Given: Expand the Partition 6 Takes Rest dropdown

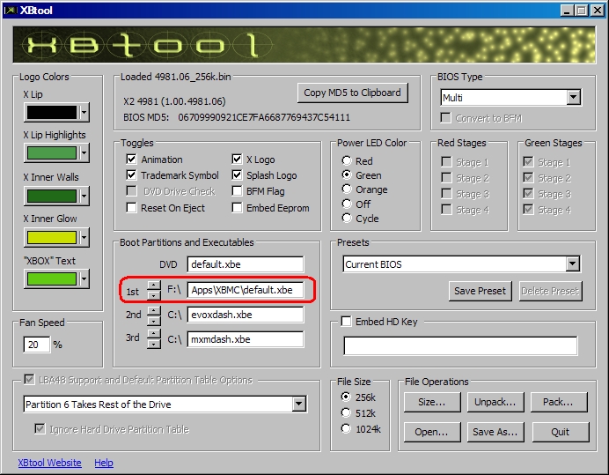Looking at the screenshot, I should [x=298, y=404].
